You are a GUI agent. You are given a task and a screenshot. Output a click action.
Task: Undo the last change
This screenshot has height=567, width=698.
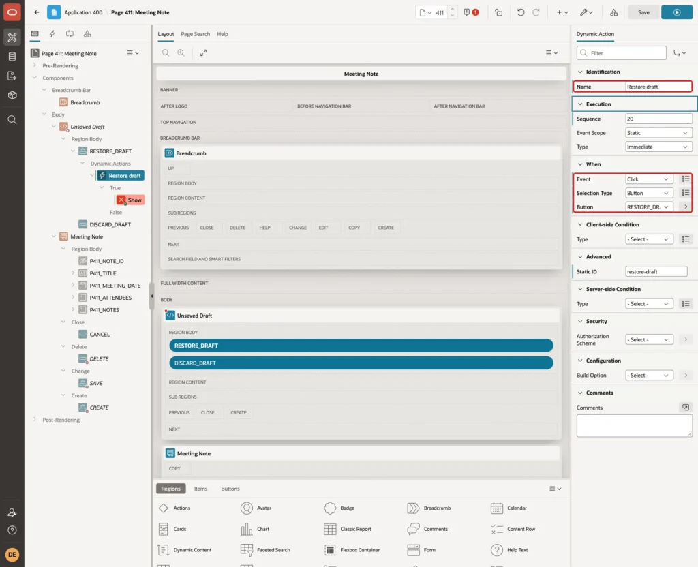pyautogui.click(x=520, y=12)
